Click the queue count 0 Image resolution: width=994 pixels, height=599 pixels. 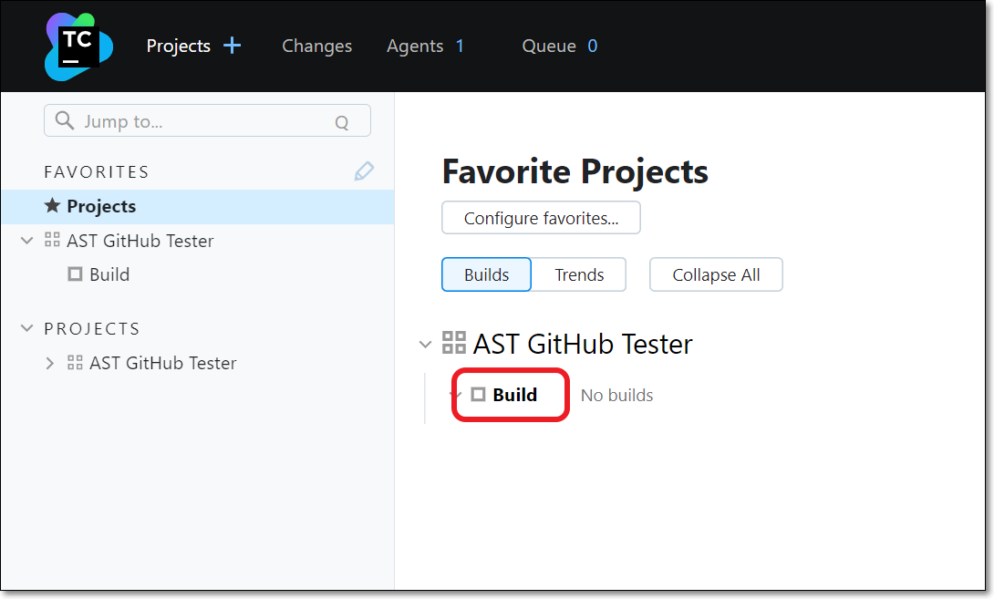592,46
